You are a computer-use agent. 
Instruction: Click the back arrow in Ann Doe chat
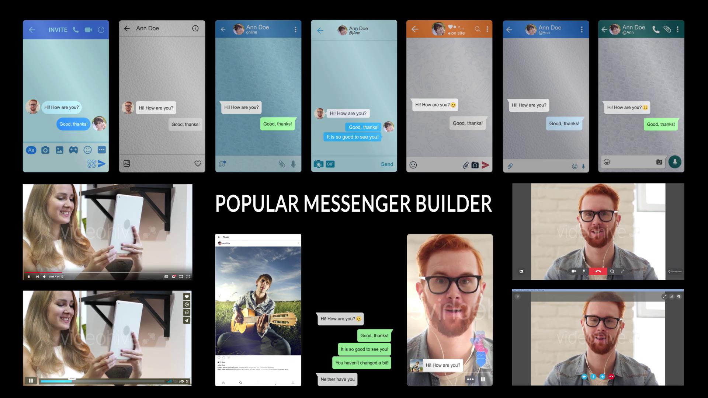tap(127, 28)
